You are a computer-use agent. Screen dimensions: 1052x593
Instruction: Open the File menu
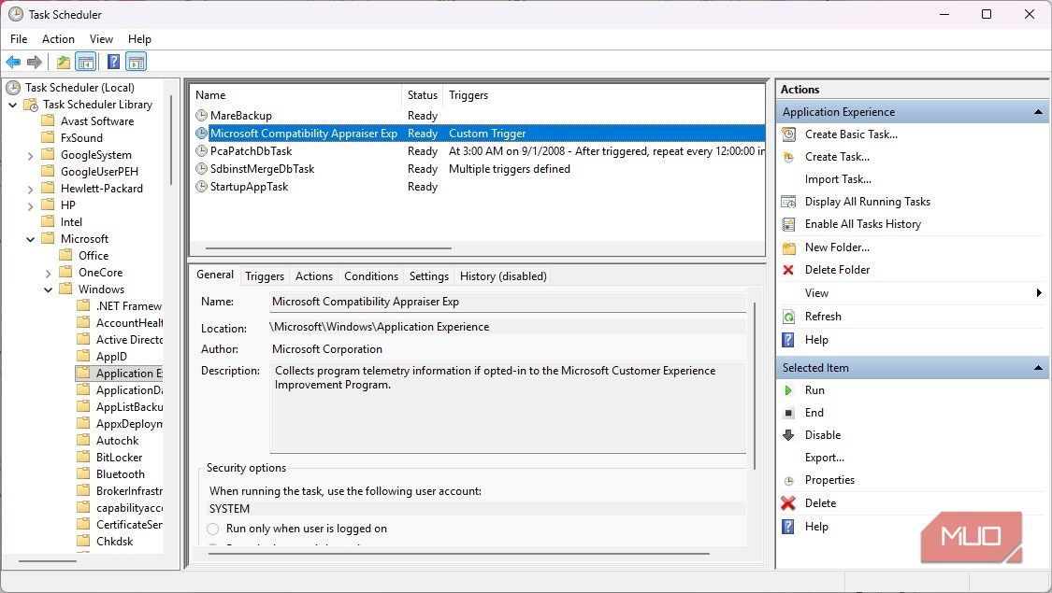[19, 39]
